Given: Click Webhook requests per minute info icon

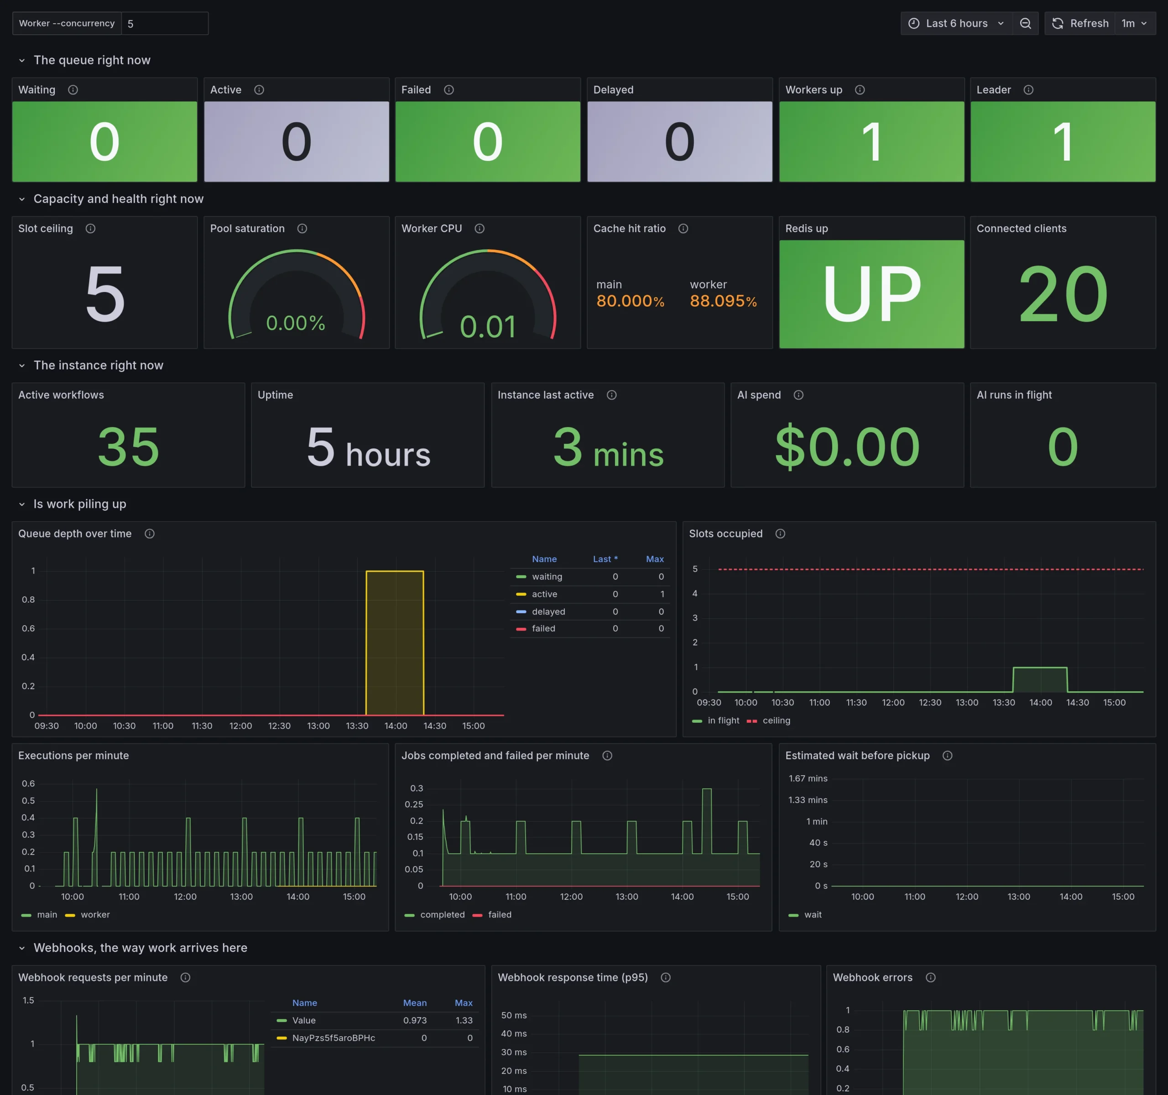Looking at the screenshot, I should (185, 977).
